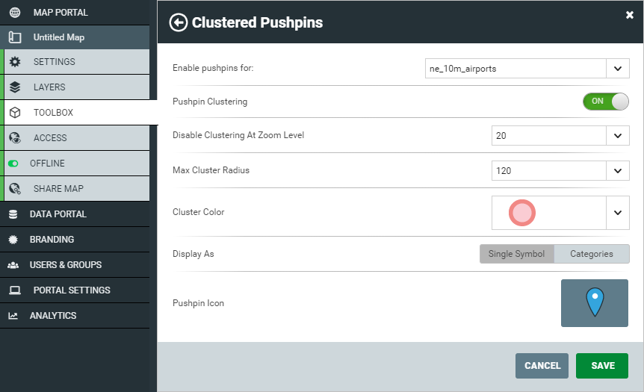Cancel the pushpin changes
This screenshot has height=392, width=644.
(542, 365)
